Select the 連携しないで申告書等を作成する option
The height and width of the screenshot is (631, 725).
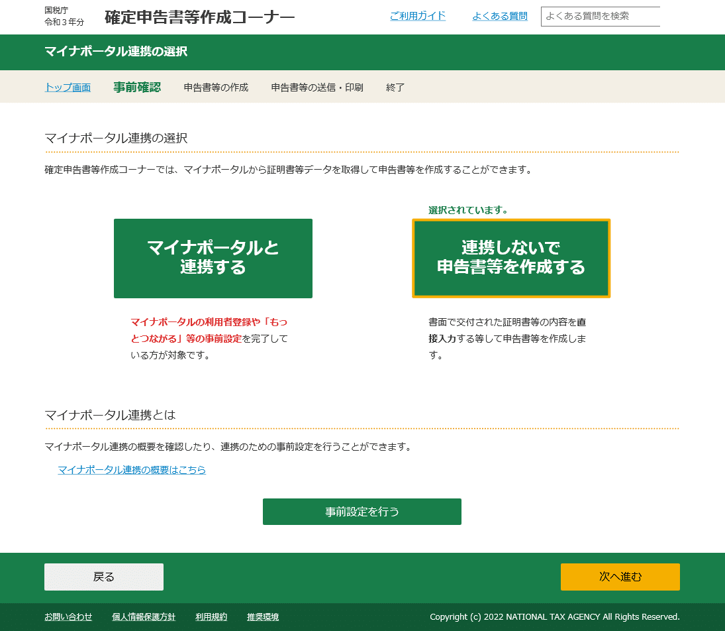(511, 258)
